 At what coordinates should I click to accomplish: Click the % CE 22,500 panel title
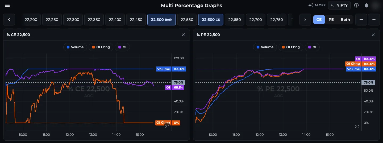[18, 35]
